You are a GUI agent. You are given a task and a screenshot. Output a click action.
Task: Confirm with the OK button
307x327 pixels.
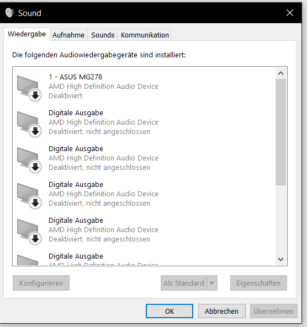click(x=170, y=311)
